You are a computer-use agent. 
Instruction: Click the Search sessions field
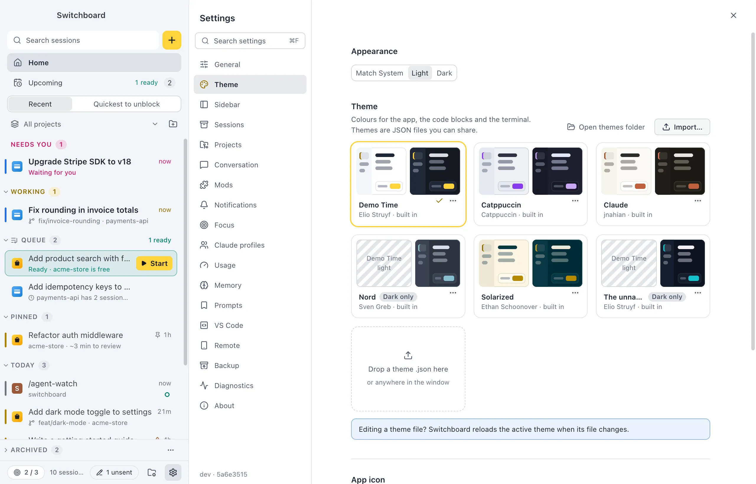coord(83,40)
